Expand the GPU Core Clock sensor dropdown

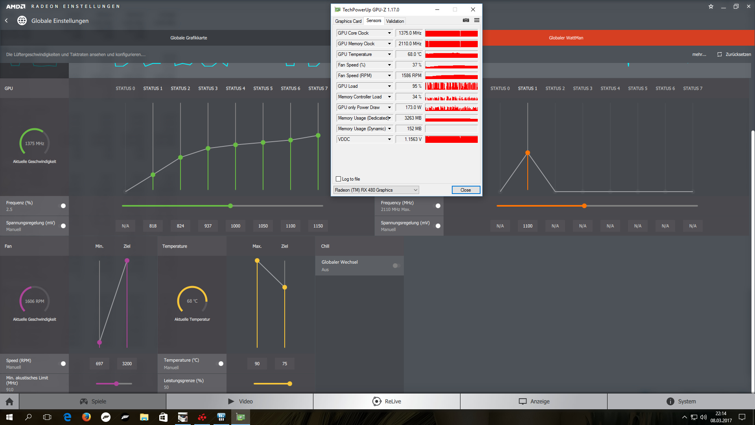(x=389, y=33)
